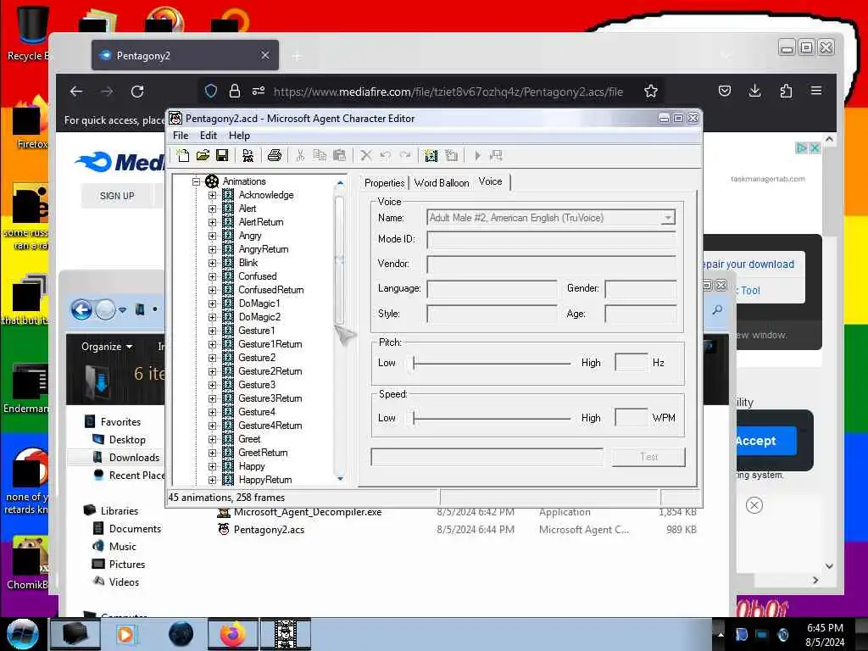
Task: Click the Firefox taskbar icon
Action: (x=232, y=634)
